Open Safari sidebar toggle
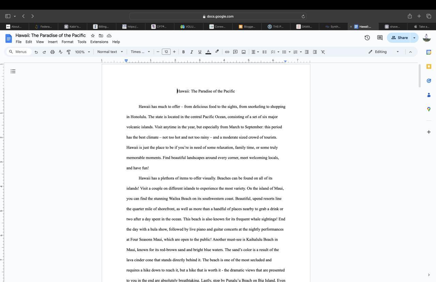Screen dimensions: 436x282 8,16
